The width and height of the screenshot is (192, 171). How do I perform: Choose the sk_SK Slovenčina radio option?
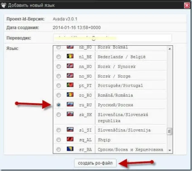click(58, 115)
